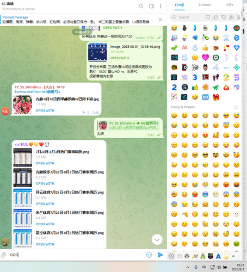Switch to the GIFs tab
247x272 pixels.
click(230, 5)
